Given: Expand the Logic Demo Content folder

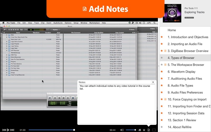Looking at the screenshot, I should [7, 42].
